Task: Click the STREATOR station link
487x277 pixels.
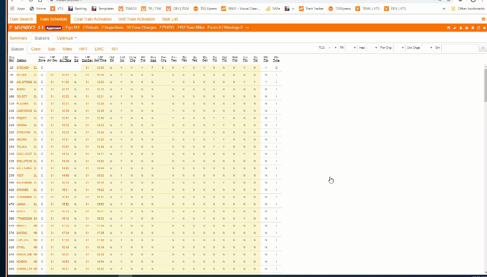Action: click(23, 132)
